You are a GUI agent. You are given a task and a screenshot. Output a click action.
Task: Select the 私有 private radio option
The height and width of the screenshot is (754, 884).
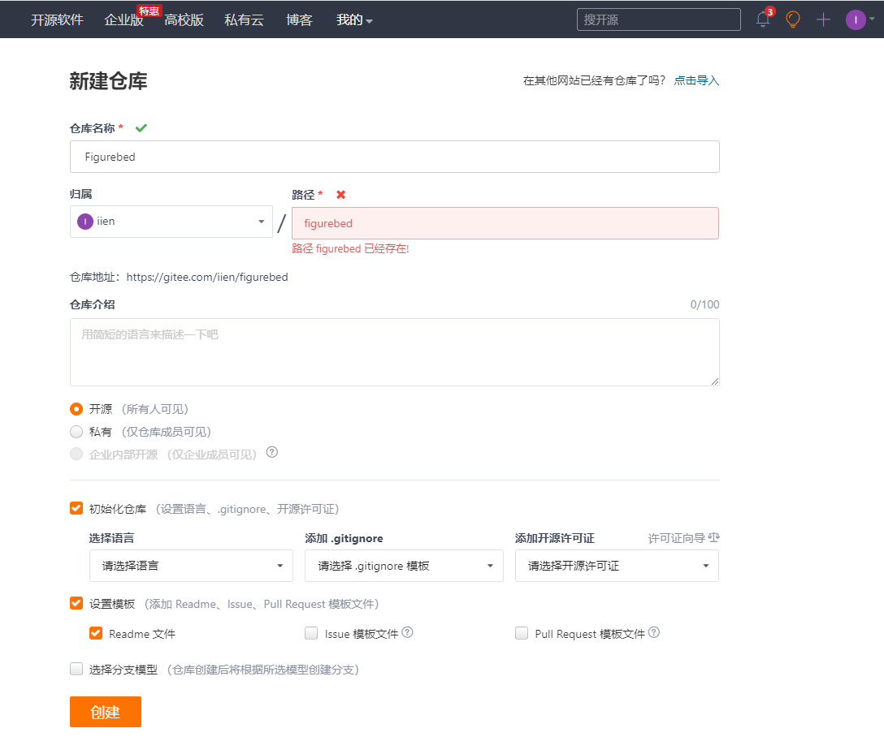point(76,432)
